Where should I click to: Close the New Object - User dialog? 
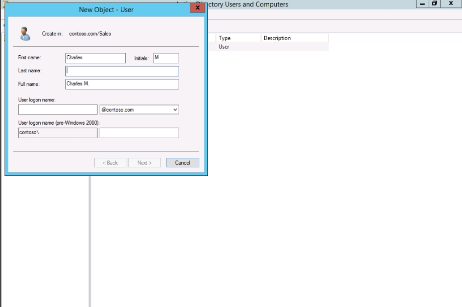click(x=197, y=9)
